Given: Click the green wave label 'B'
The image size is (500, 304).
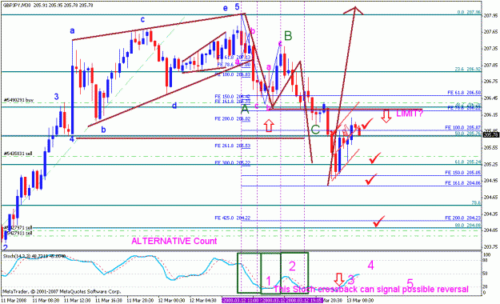Looking at the screenshot, I should tap(288, 36).
